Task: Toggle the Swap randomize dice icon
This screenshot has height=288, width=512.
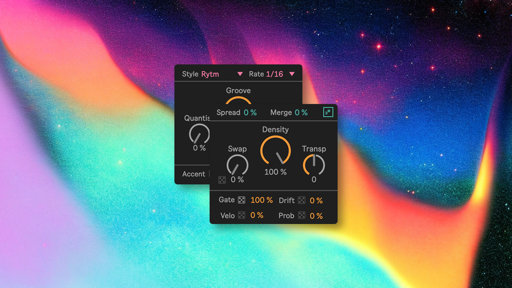Action: [222, 180]
